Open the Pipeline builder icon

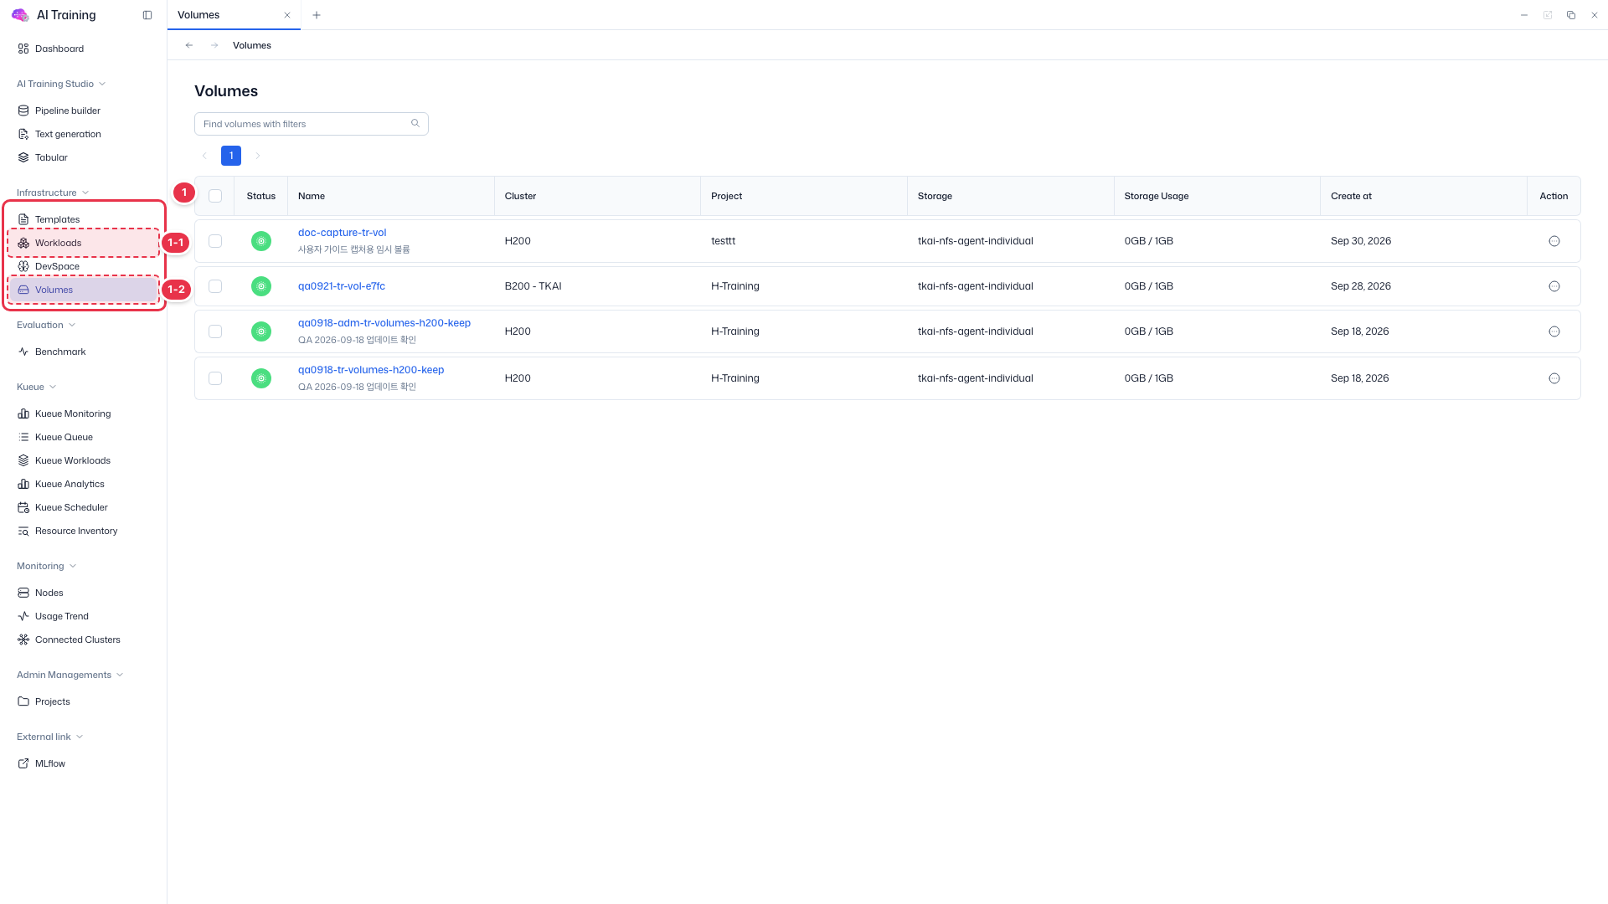[23, 110]
